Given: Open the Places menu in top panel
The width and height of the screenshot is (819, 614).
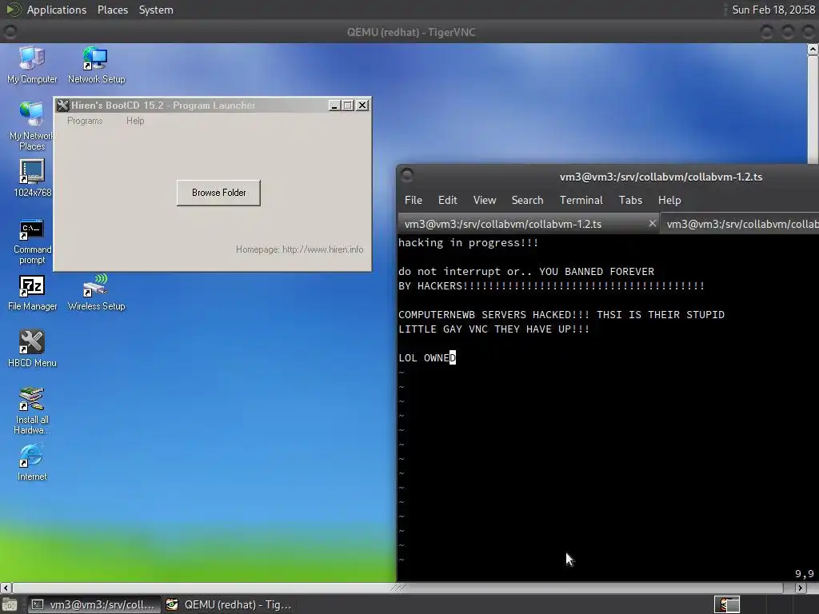Looking at the screenshot, I should [x=112, y=10].
